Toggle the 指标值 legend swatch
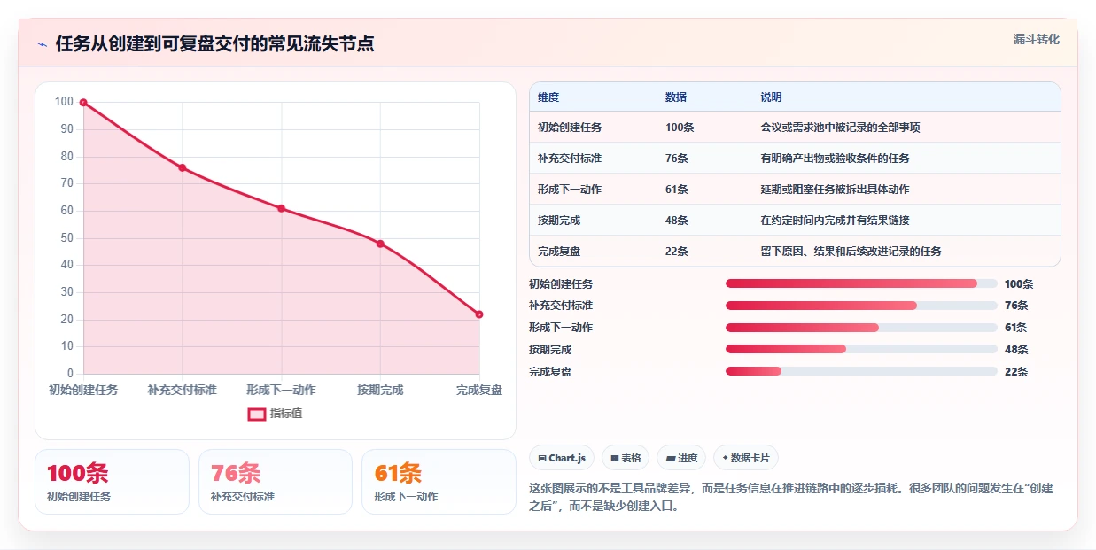The width and height of the screenshot is (1096, 550). pyautogui.click(x=257, y=414)
